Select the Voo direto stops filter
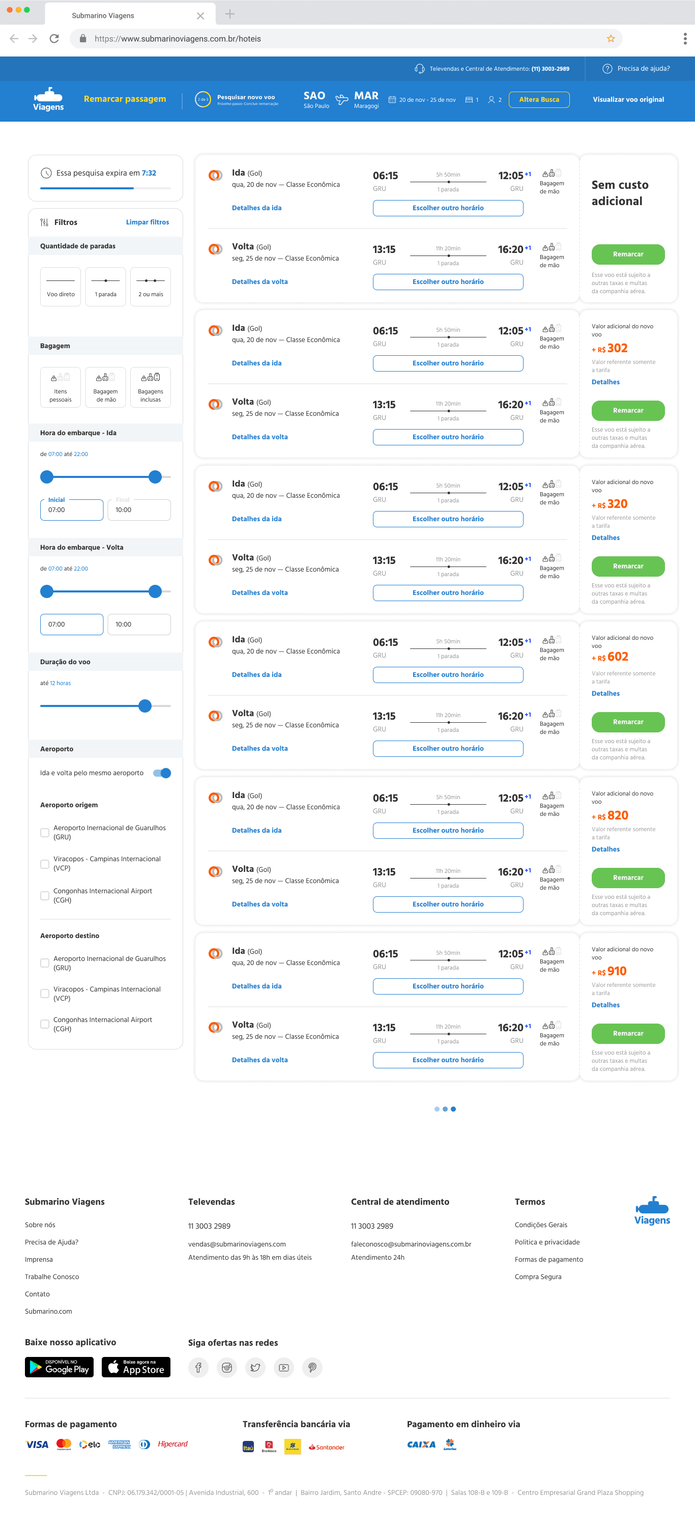 (61, 287)
